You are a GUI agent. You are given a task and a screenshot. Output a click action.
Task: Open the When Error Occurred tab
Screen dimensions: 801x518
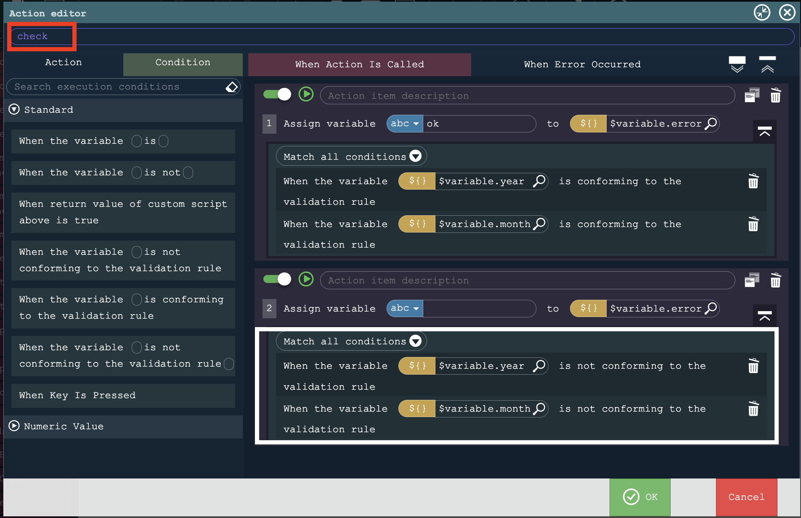(x=582, y=65)
